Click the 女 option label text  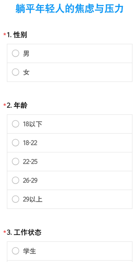(x=26, y=72)
